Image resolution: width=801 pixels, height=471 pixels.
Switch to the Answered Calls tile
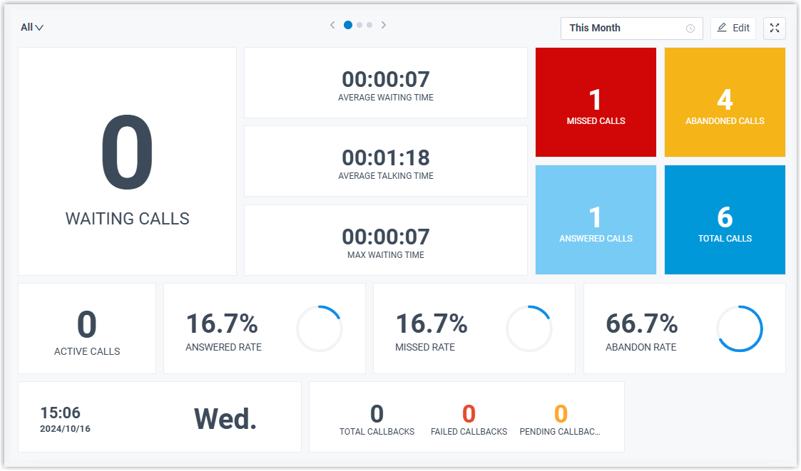coord(596,219)
